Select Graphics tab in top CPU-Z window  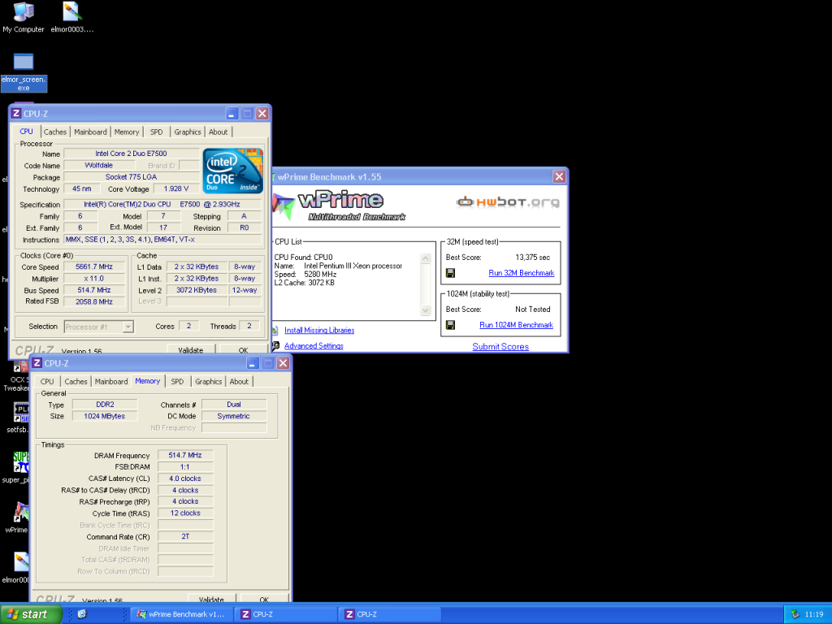[188, 132]
